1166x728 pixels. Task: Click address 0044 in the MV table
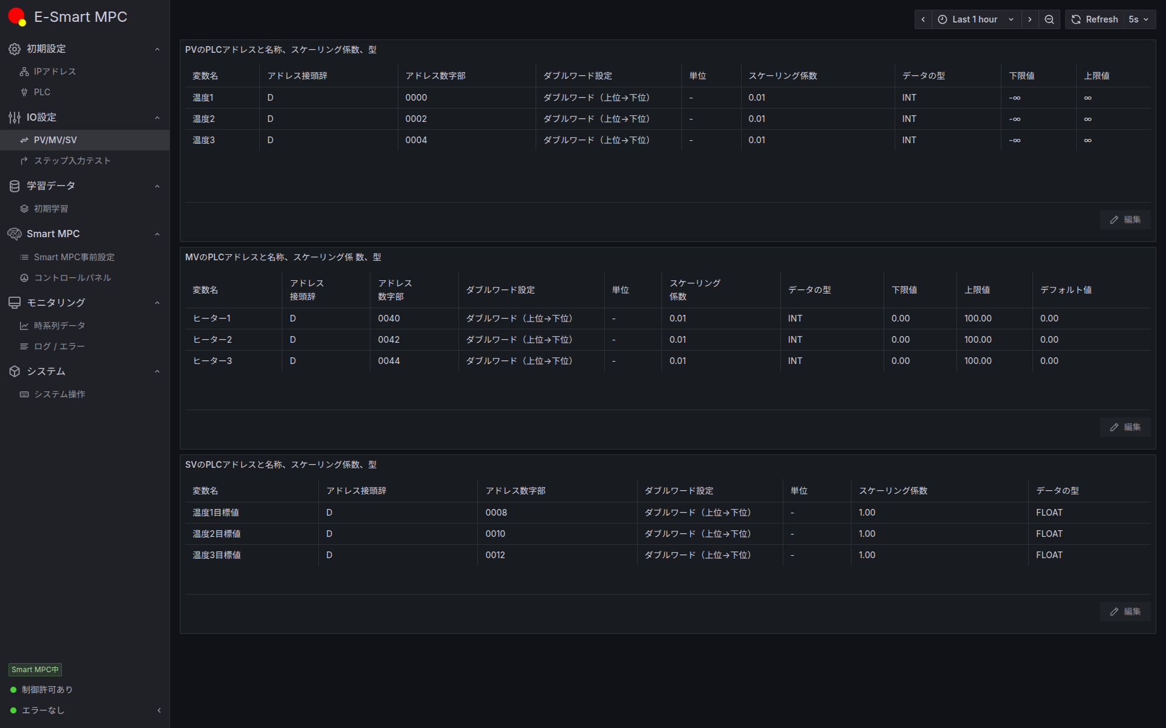pyautogui.click(x=389, y=361)
